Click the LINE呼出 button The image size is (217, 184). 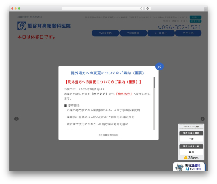[161, 33]
